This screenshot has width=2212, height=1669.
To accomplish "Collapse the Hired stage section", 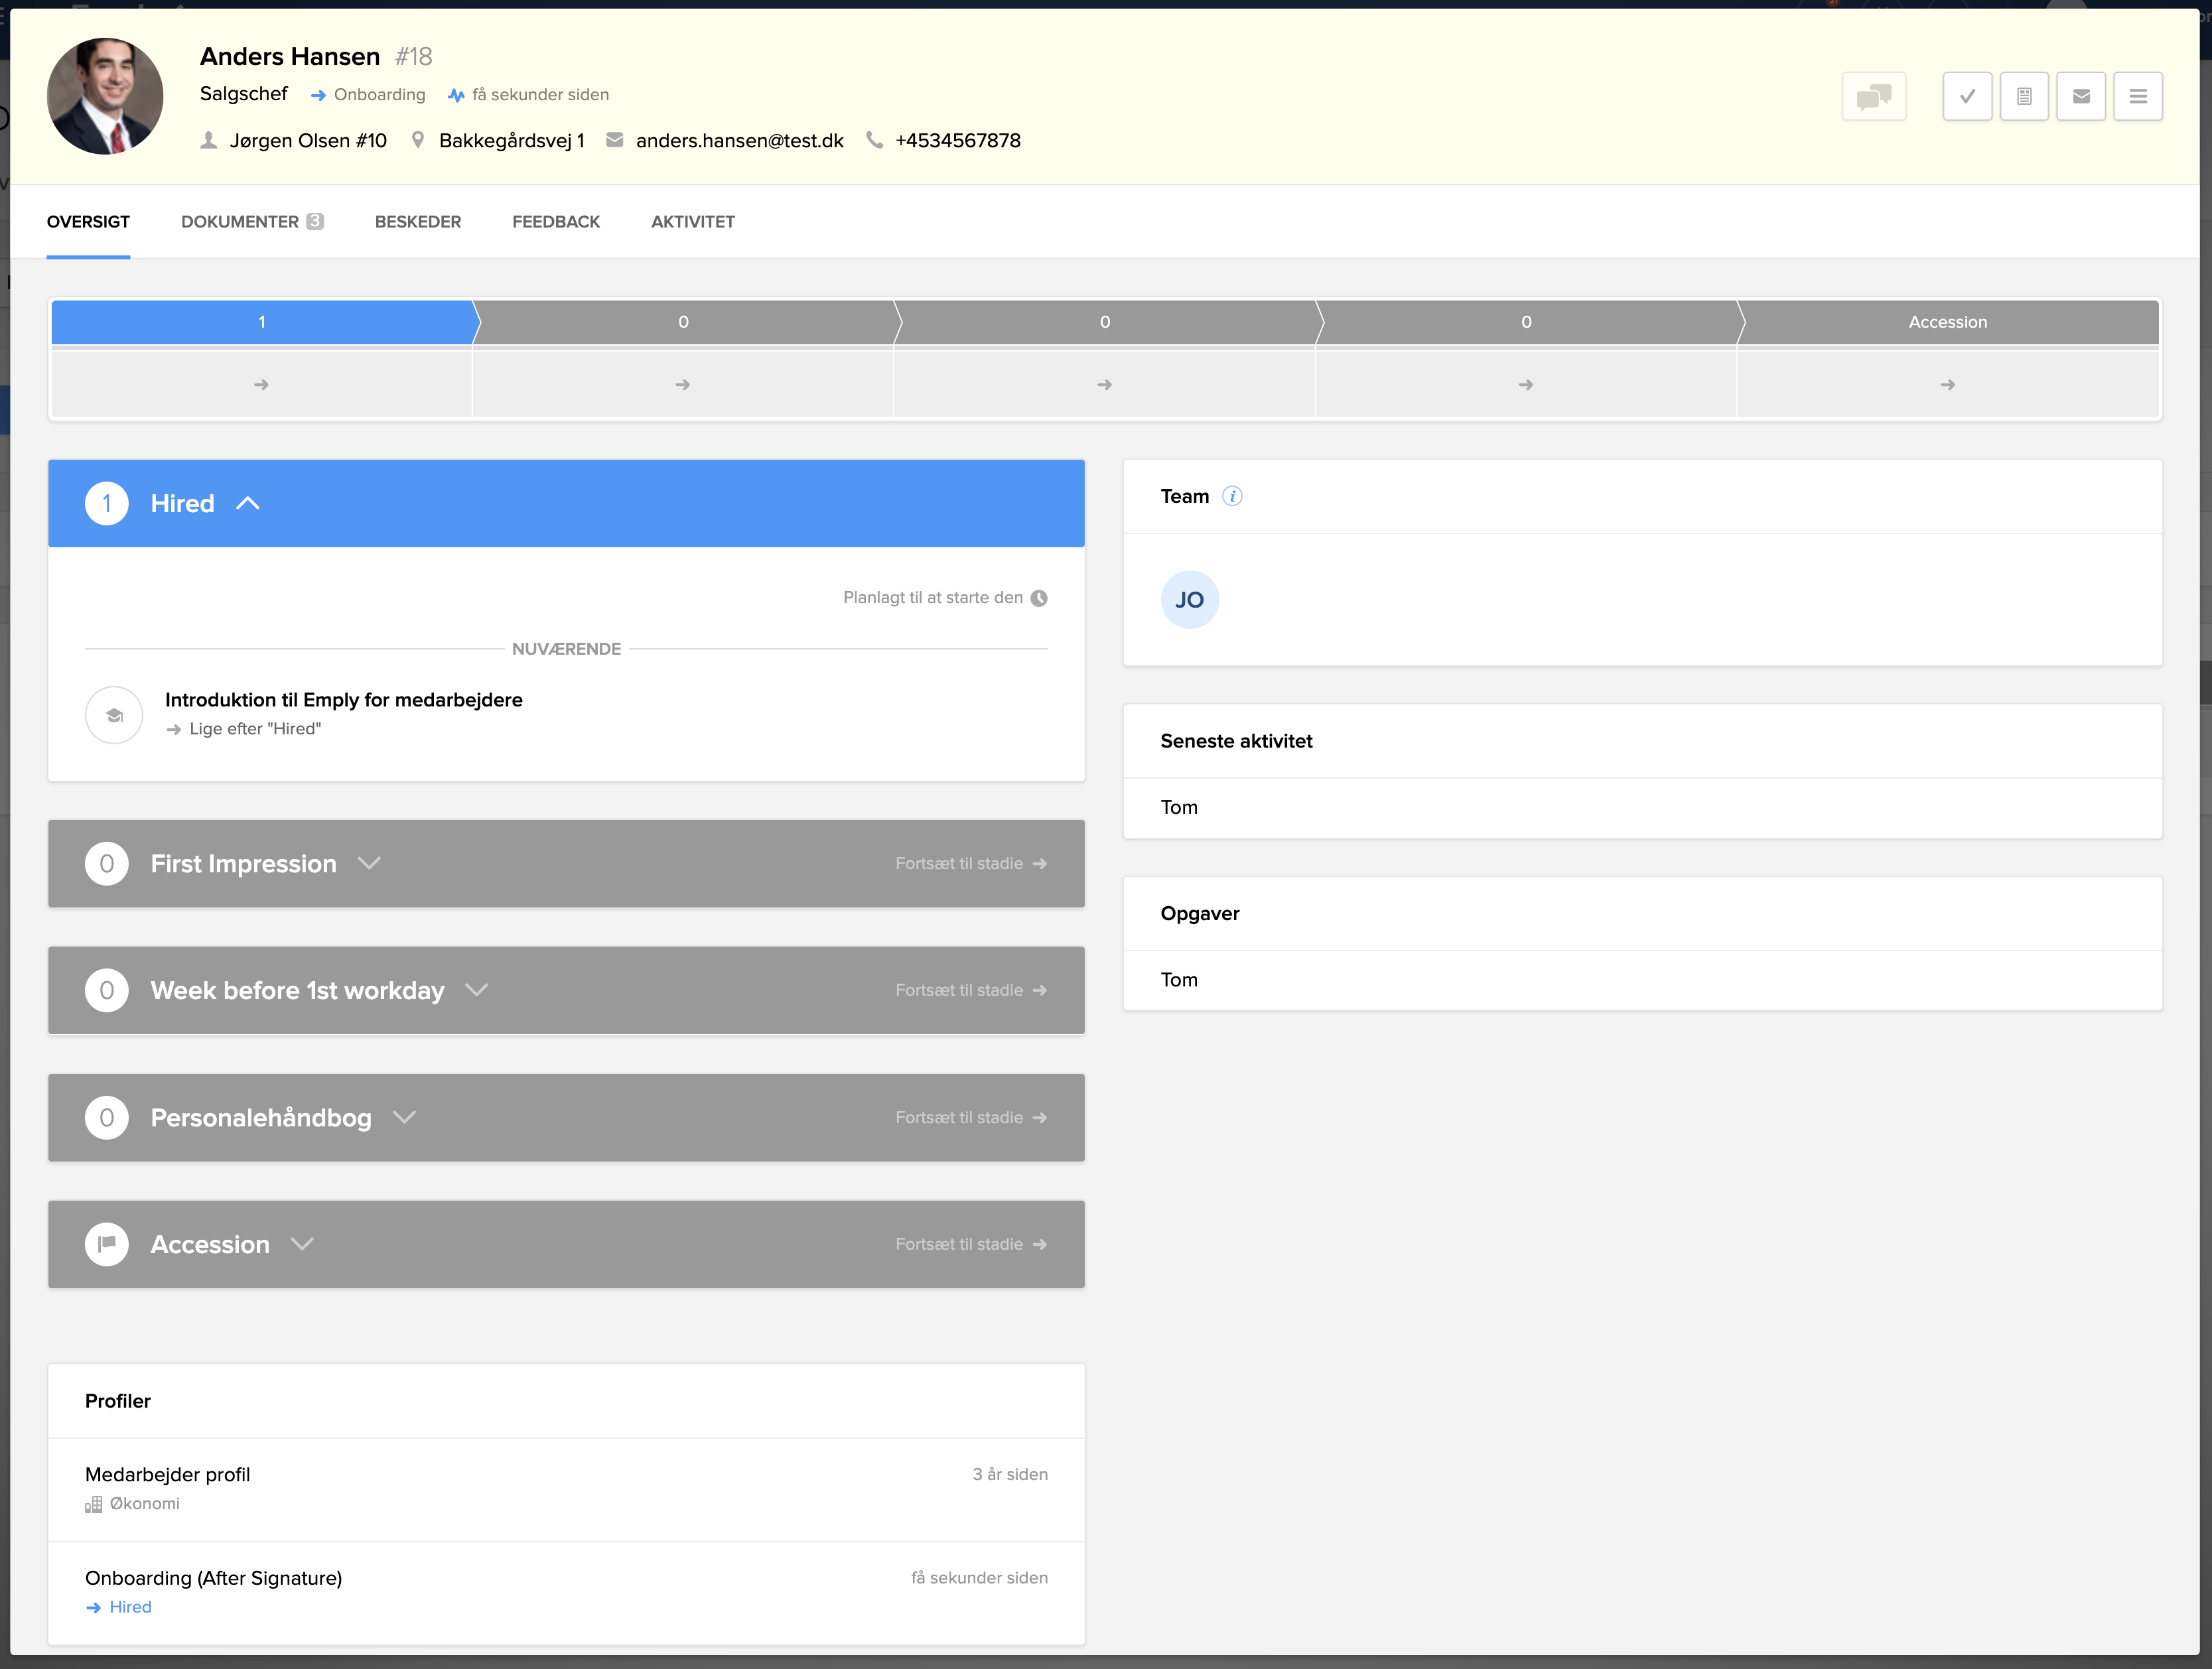I will tap(248, 504).
